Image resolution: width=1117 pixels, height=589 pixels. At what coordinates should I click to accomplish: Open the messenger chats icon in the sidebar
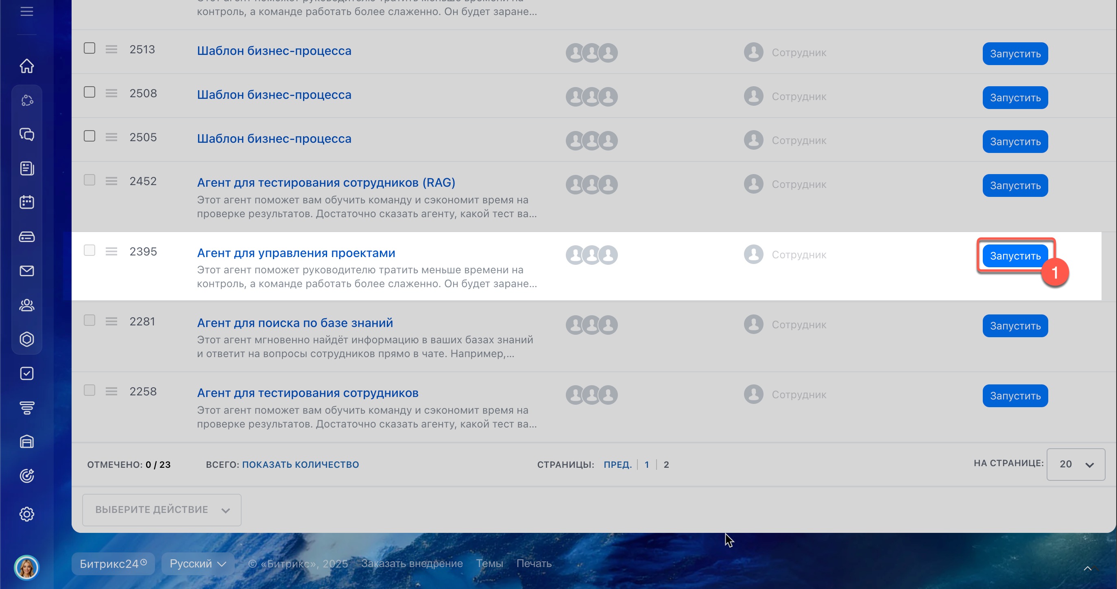coord(26,135)
